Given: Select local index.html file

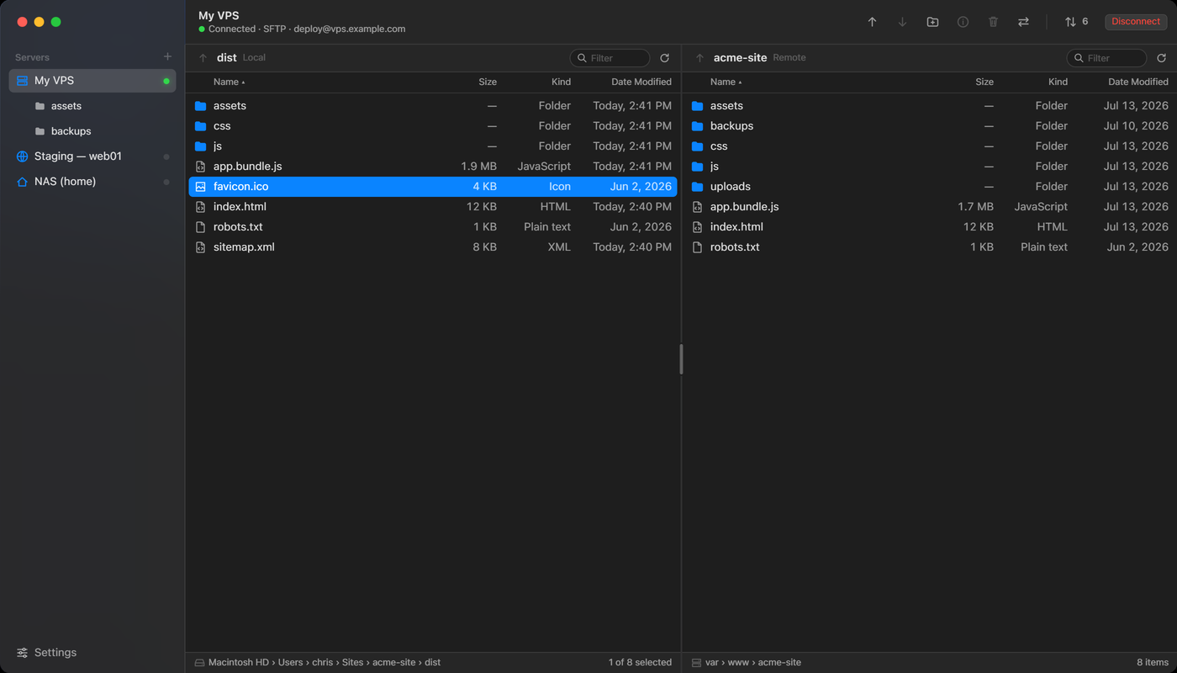Looking at the screenshot, I should [x=433, y=207].
